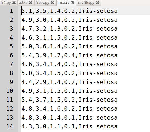The height and width of the screenshot is (132, 150).
Task: Click line number 1 in gutter
Action: coord(11,11)
